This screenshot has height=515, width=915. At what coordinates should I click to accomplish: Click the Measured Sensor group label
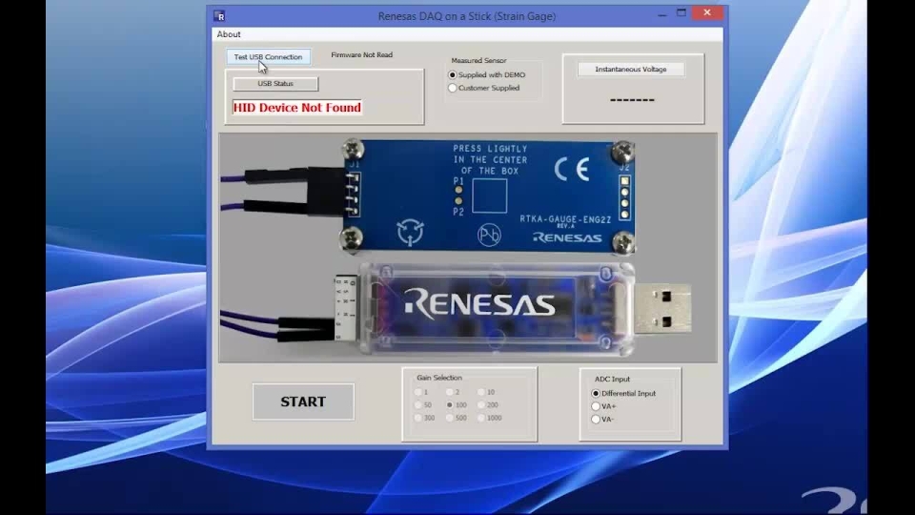click(478, 60)
